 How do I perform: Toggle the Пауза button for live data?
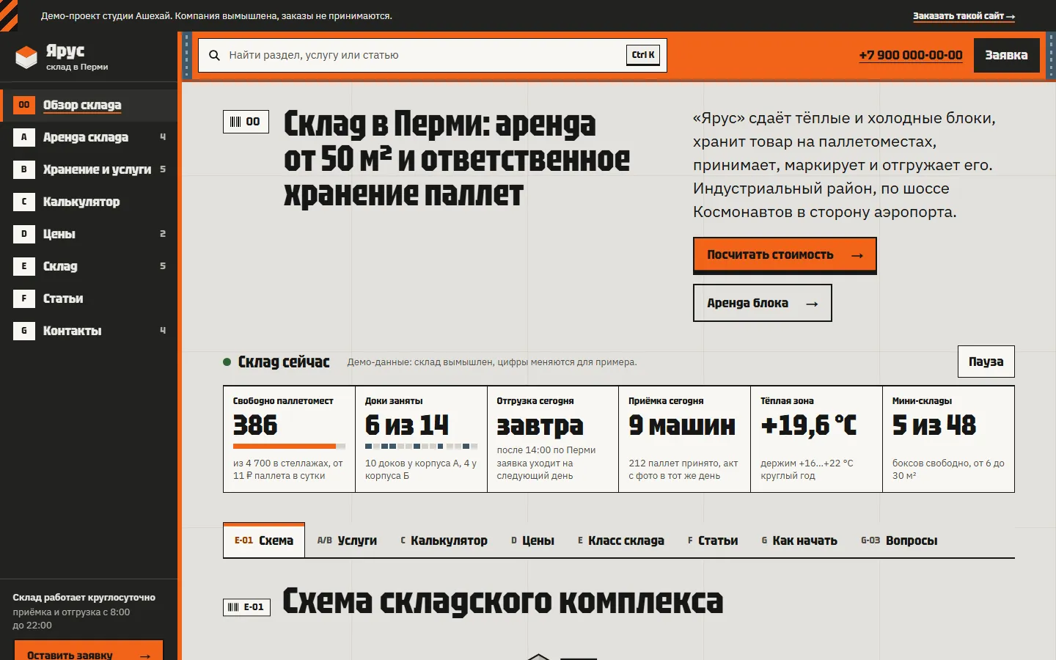click(986, 362)
